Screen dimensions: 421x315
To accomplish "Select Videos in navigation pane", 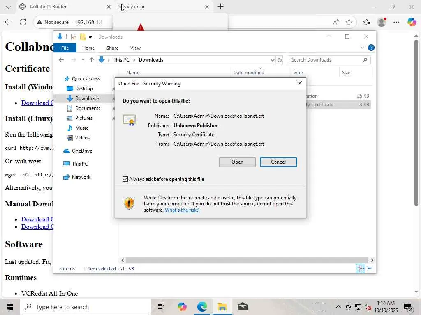I will [x=79, y=138].
